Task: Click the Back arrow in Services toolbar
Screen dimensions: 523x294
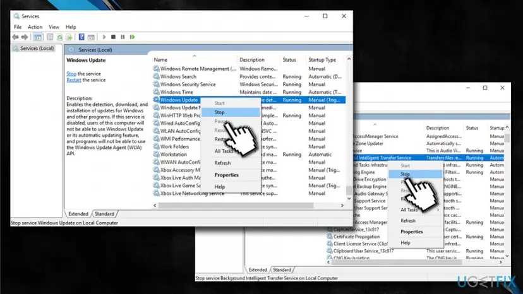Action: coord(15,37)
